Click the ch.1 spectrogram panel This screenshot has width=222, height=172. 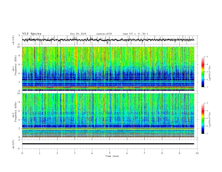(x=108, y=69)
